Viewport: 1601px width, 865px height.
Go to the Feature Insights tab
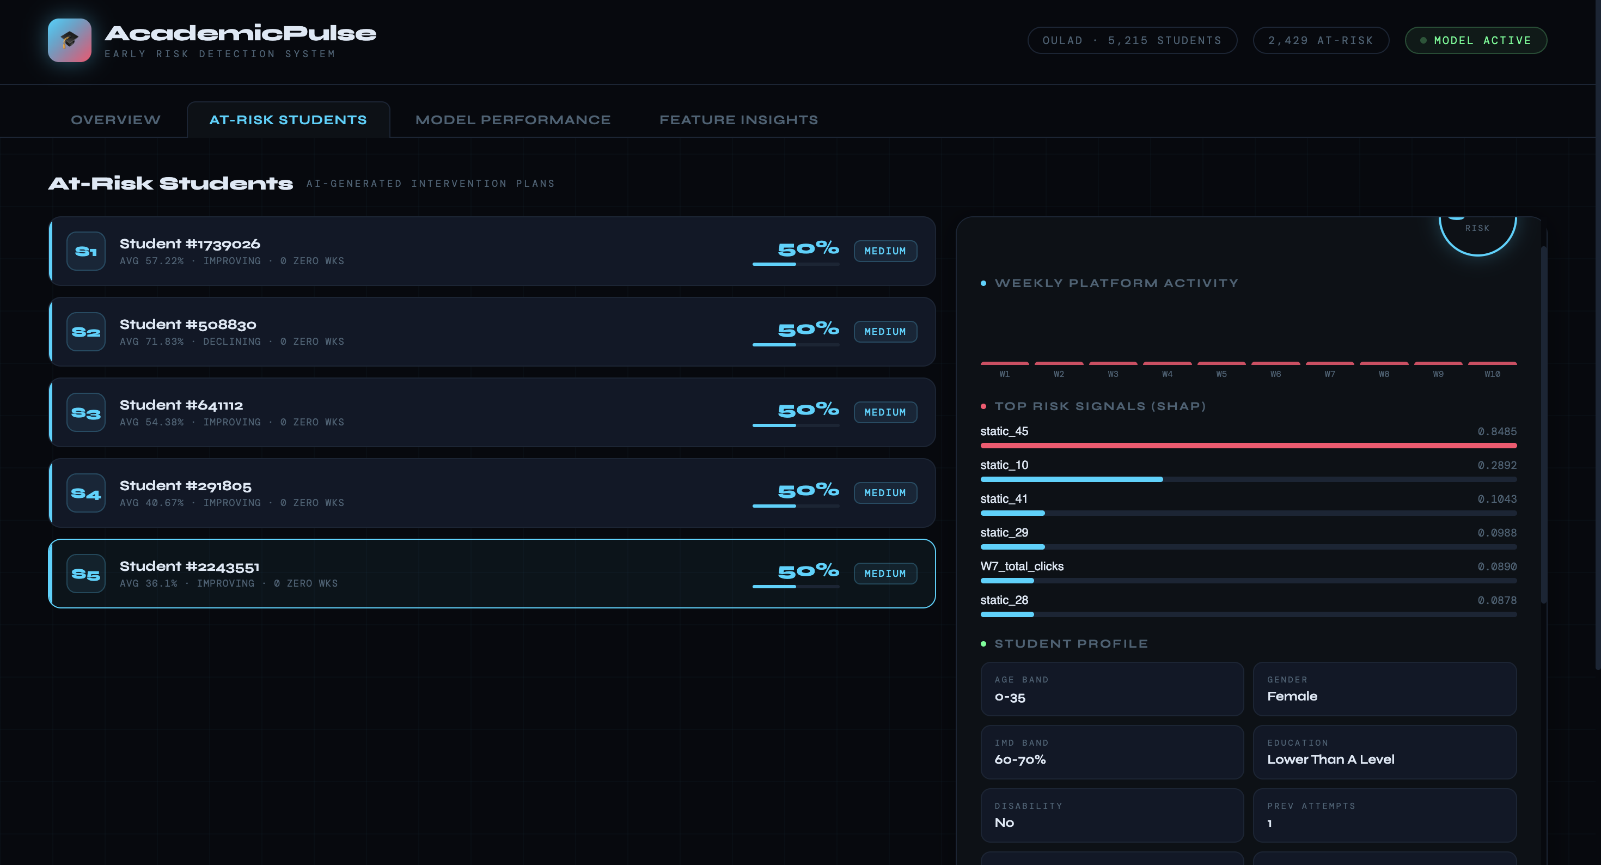(x=738, y=119)
